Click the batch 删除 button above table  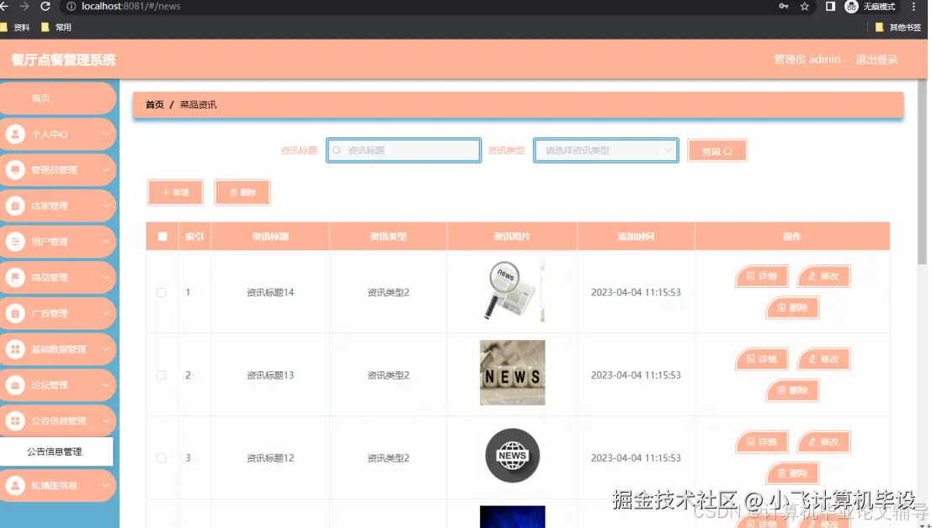tap(242, 192)
